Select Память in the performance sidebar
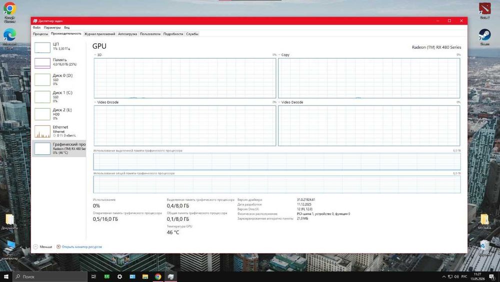The image size is (500, 282). pos(59,63)
